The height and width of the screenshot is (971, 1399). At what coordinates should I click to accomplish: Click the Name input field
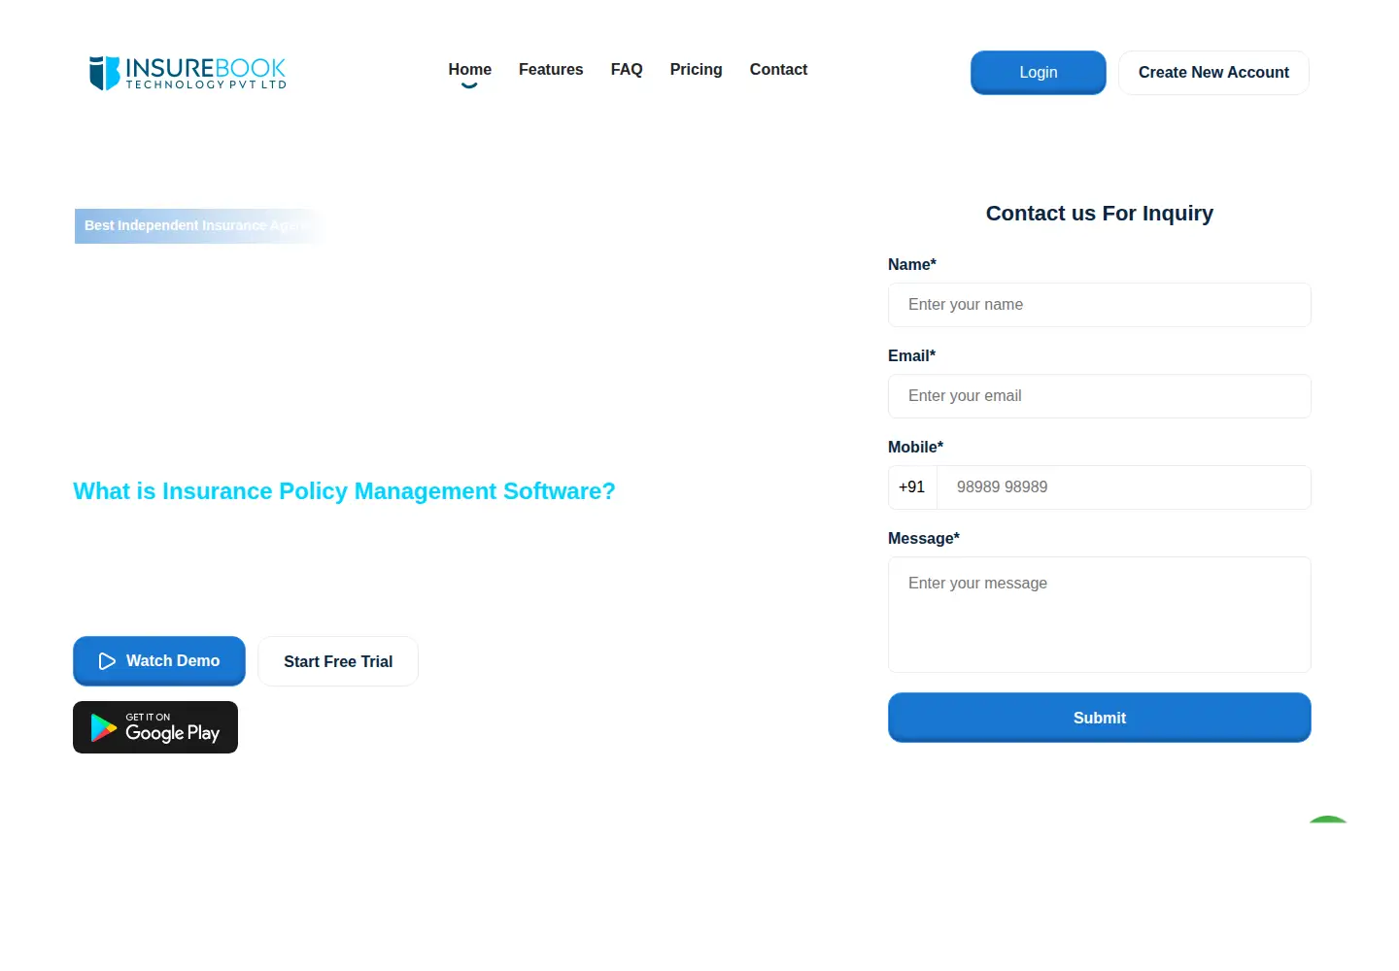point(1099,305)
